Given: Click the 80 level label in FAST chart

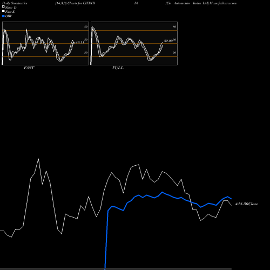Looking at the screenshot, I should pos(86,26).
